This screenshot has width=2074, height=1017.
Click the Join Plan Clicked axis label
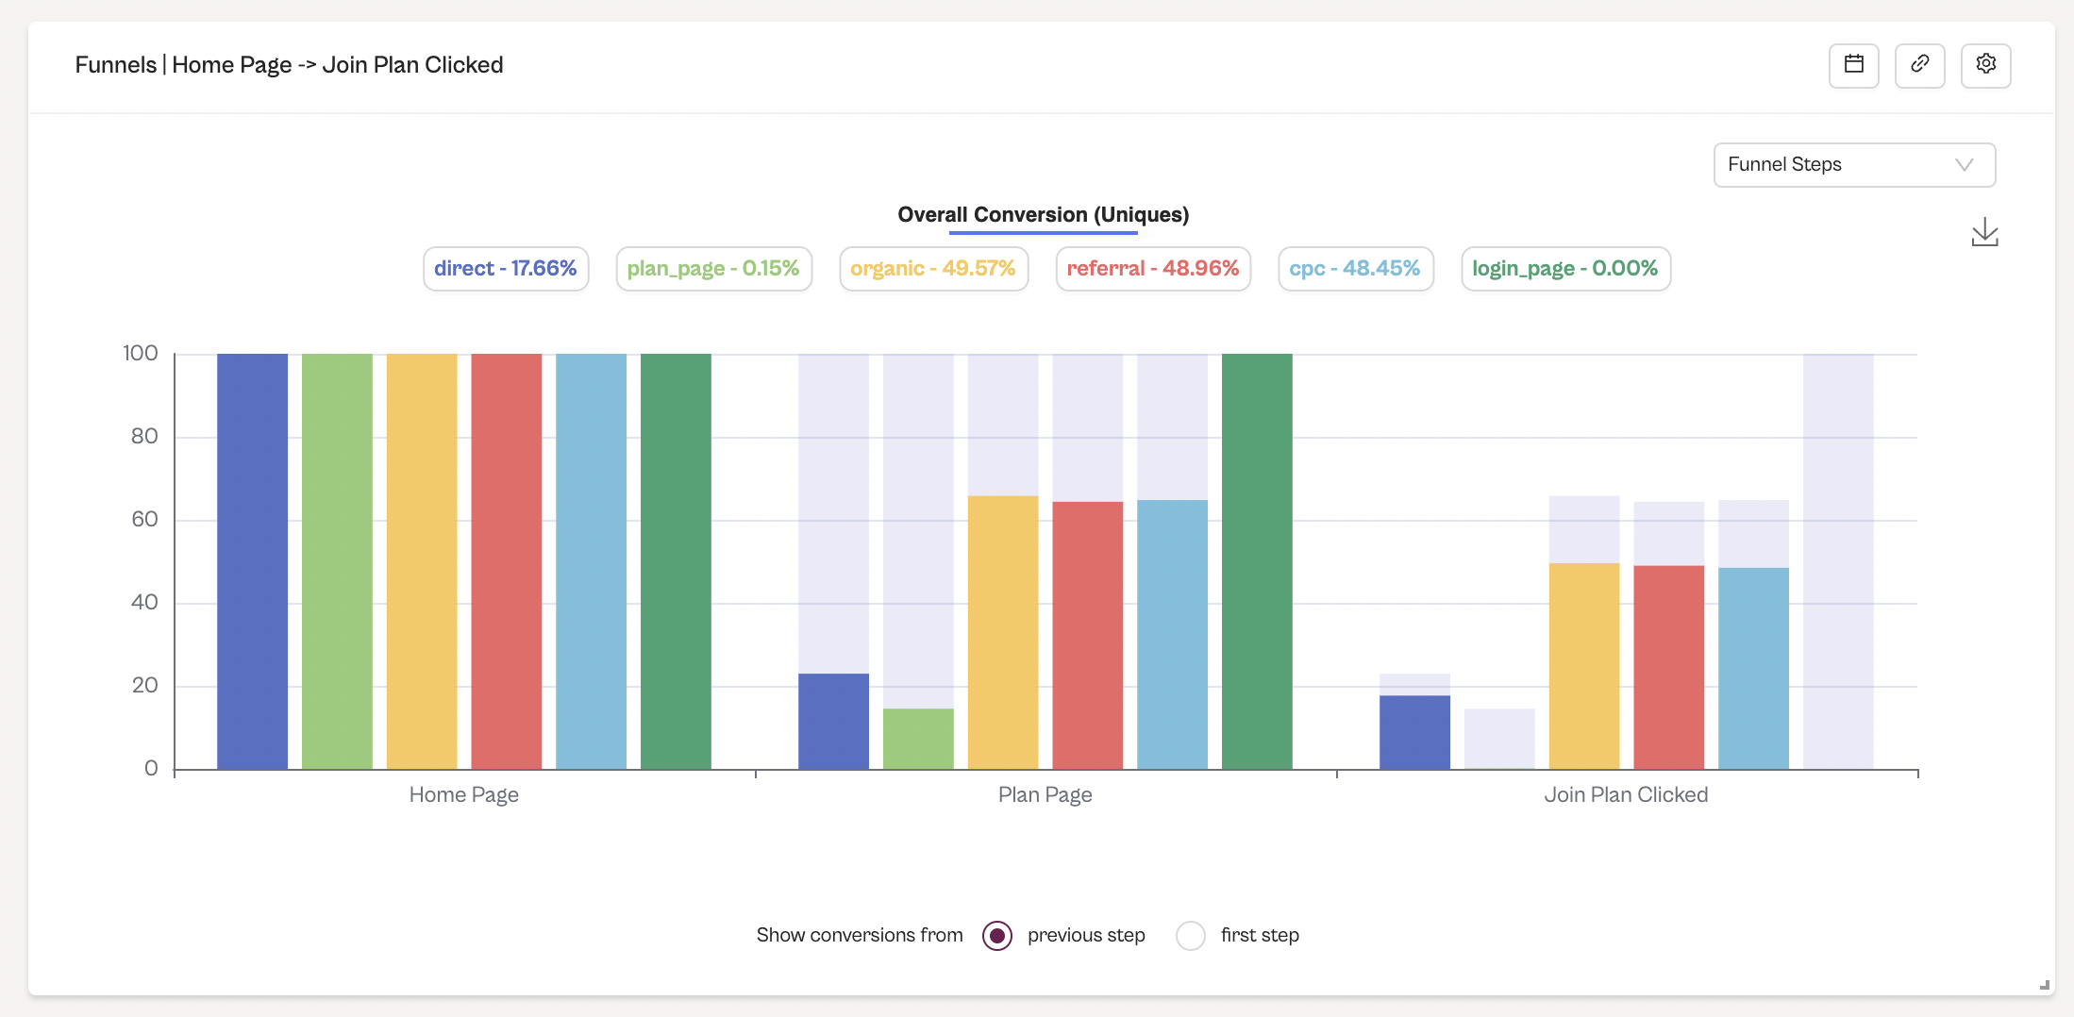pos(1626,795)
